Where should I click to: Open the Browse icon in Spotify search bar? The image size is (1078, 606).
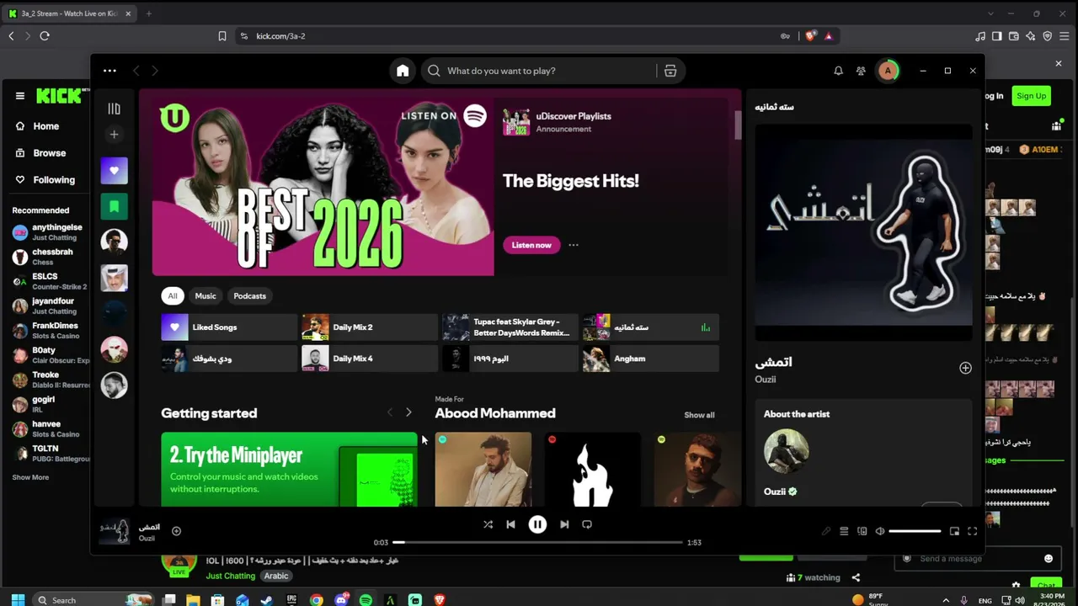pos(670,71)
